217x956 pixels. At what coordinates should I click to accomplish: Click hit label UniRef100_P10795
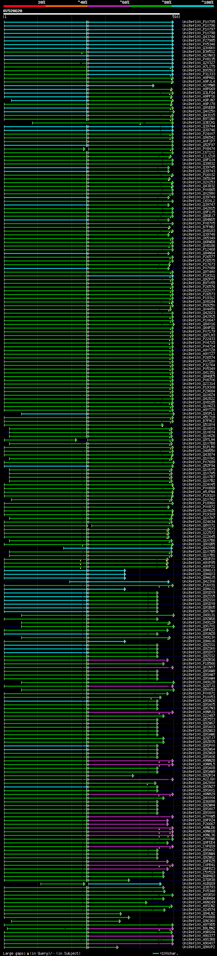coord(199,22)
